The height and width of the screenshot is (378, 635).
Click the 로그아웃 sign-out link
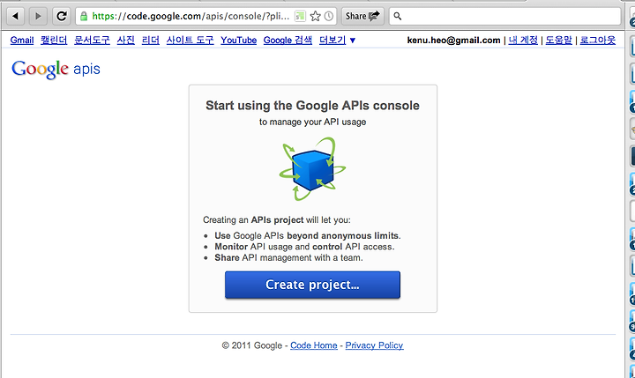pyautogui.click(x=597, y=40)
